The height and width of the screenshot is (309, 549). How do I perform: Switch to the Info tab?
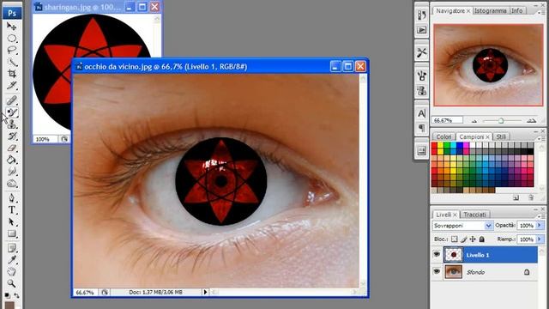[x=517, y=11]
